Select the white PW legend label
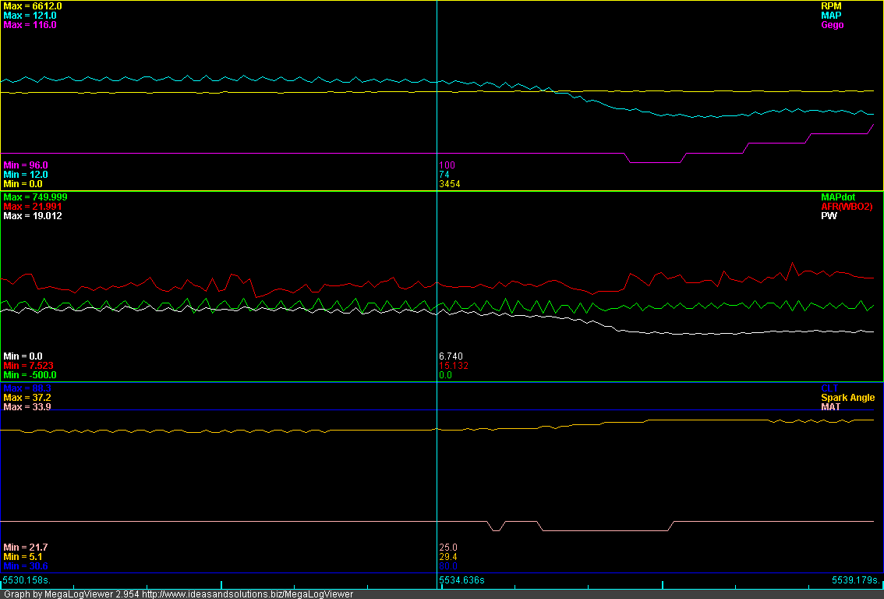 tap(829, 216)
